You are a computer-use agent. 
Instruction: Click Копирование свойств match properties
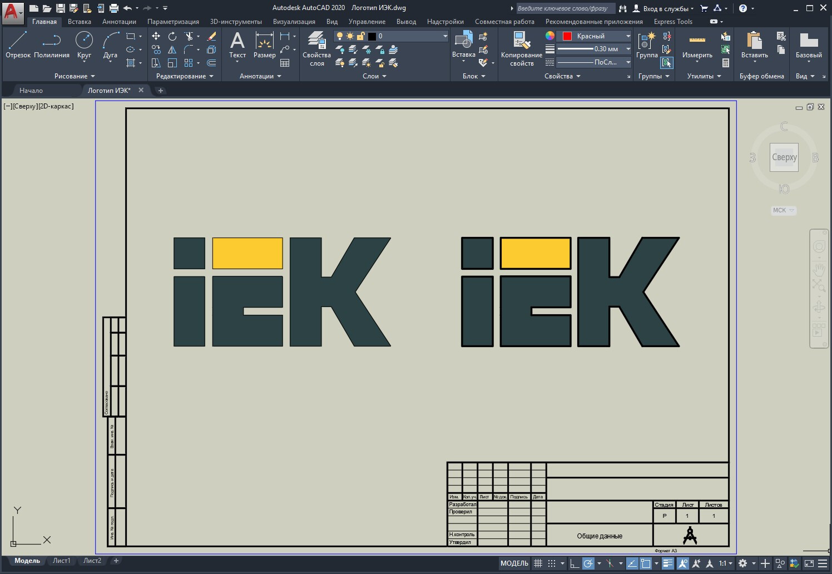(x=522, y=49)
